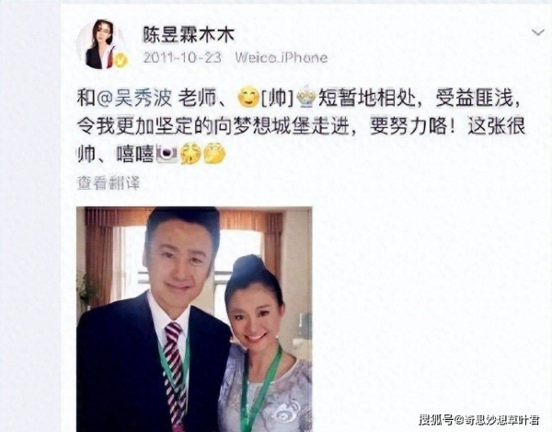This screenshot has height=432, width=552.
Task: Open the Weico.iPhone source link
Action: (x=282, y=57)
